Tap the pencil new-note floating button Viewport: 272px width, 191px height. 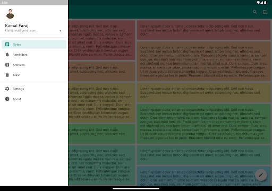[x=261, y=175]
